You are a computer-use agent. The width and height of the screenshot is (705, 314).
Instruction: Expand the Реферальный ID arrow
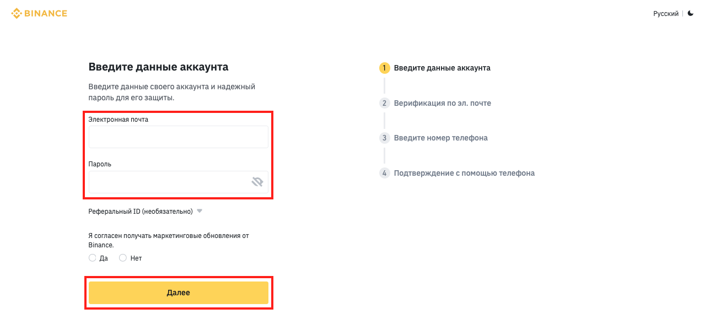pyautogui.click(x=200, y=211)
